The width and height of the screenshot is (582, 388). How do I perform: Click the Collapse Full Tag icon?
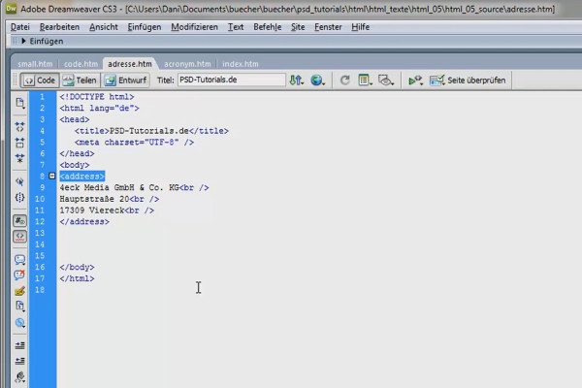[20, 127]
